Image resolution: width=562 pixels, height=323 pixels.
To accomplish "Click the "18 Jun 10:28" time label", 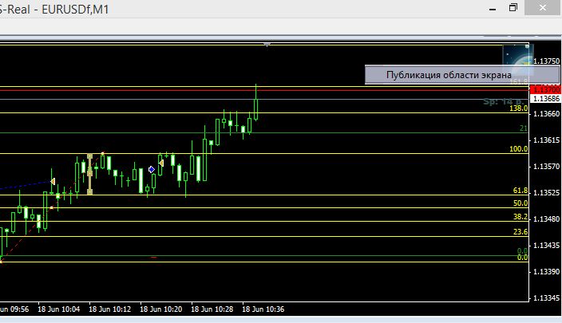I will tap(212, 309).
